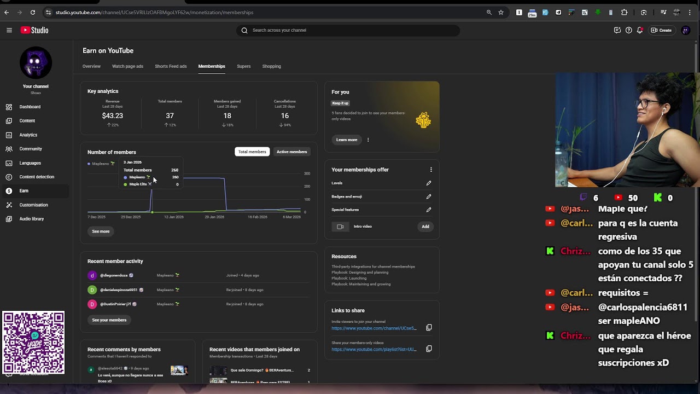This screenshot has width=700, height=394.
Task: Open the Customisation wand icon
Action: [9, 205]
